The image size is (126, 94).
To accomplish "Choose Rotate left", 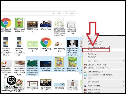I will (x=92, y=57).
